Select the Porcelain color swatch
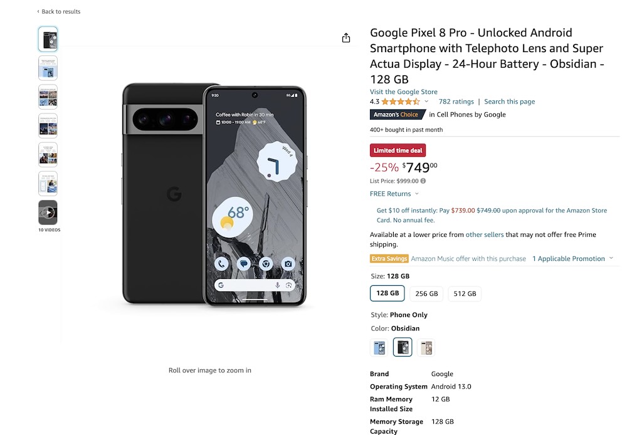This screenshot has height=435, width=627. [x=426, y=348]
